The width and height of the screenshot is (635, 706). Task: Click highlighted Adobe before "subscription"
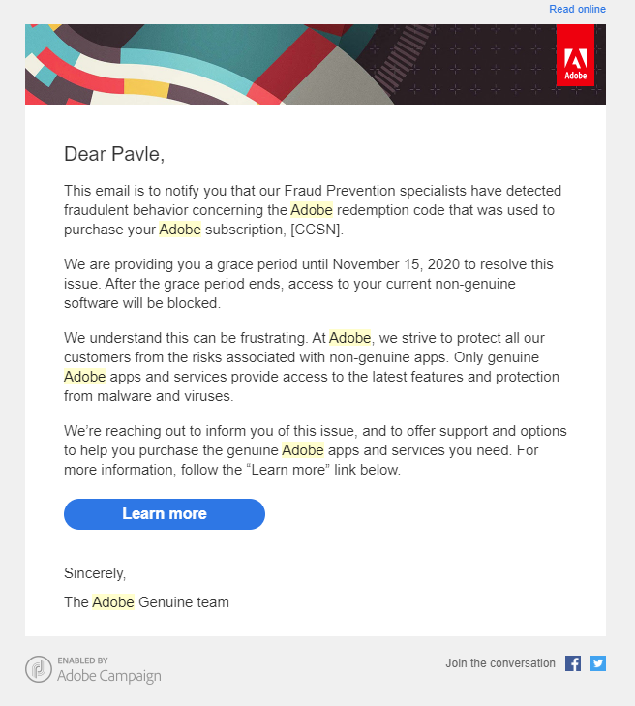click(x=180, y=230)
